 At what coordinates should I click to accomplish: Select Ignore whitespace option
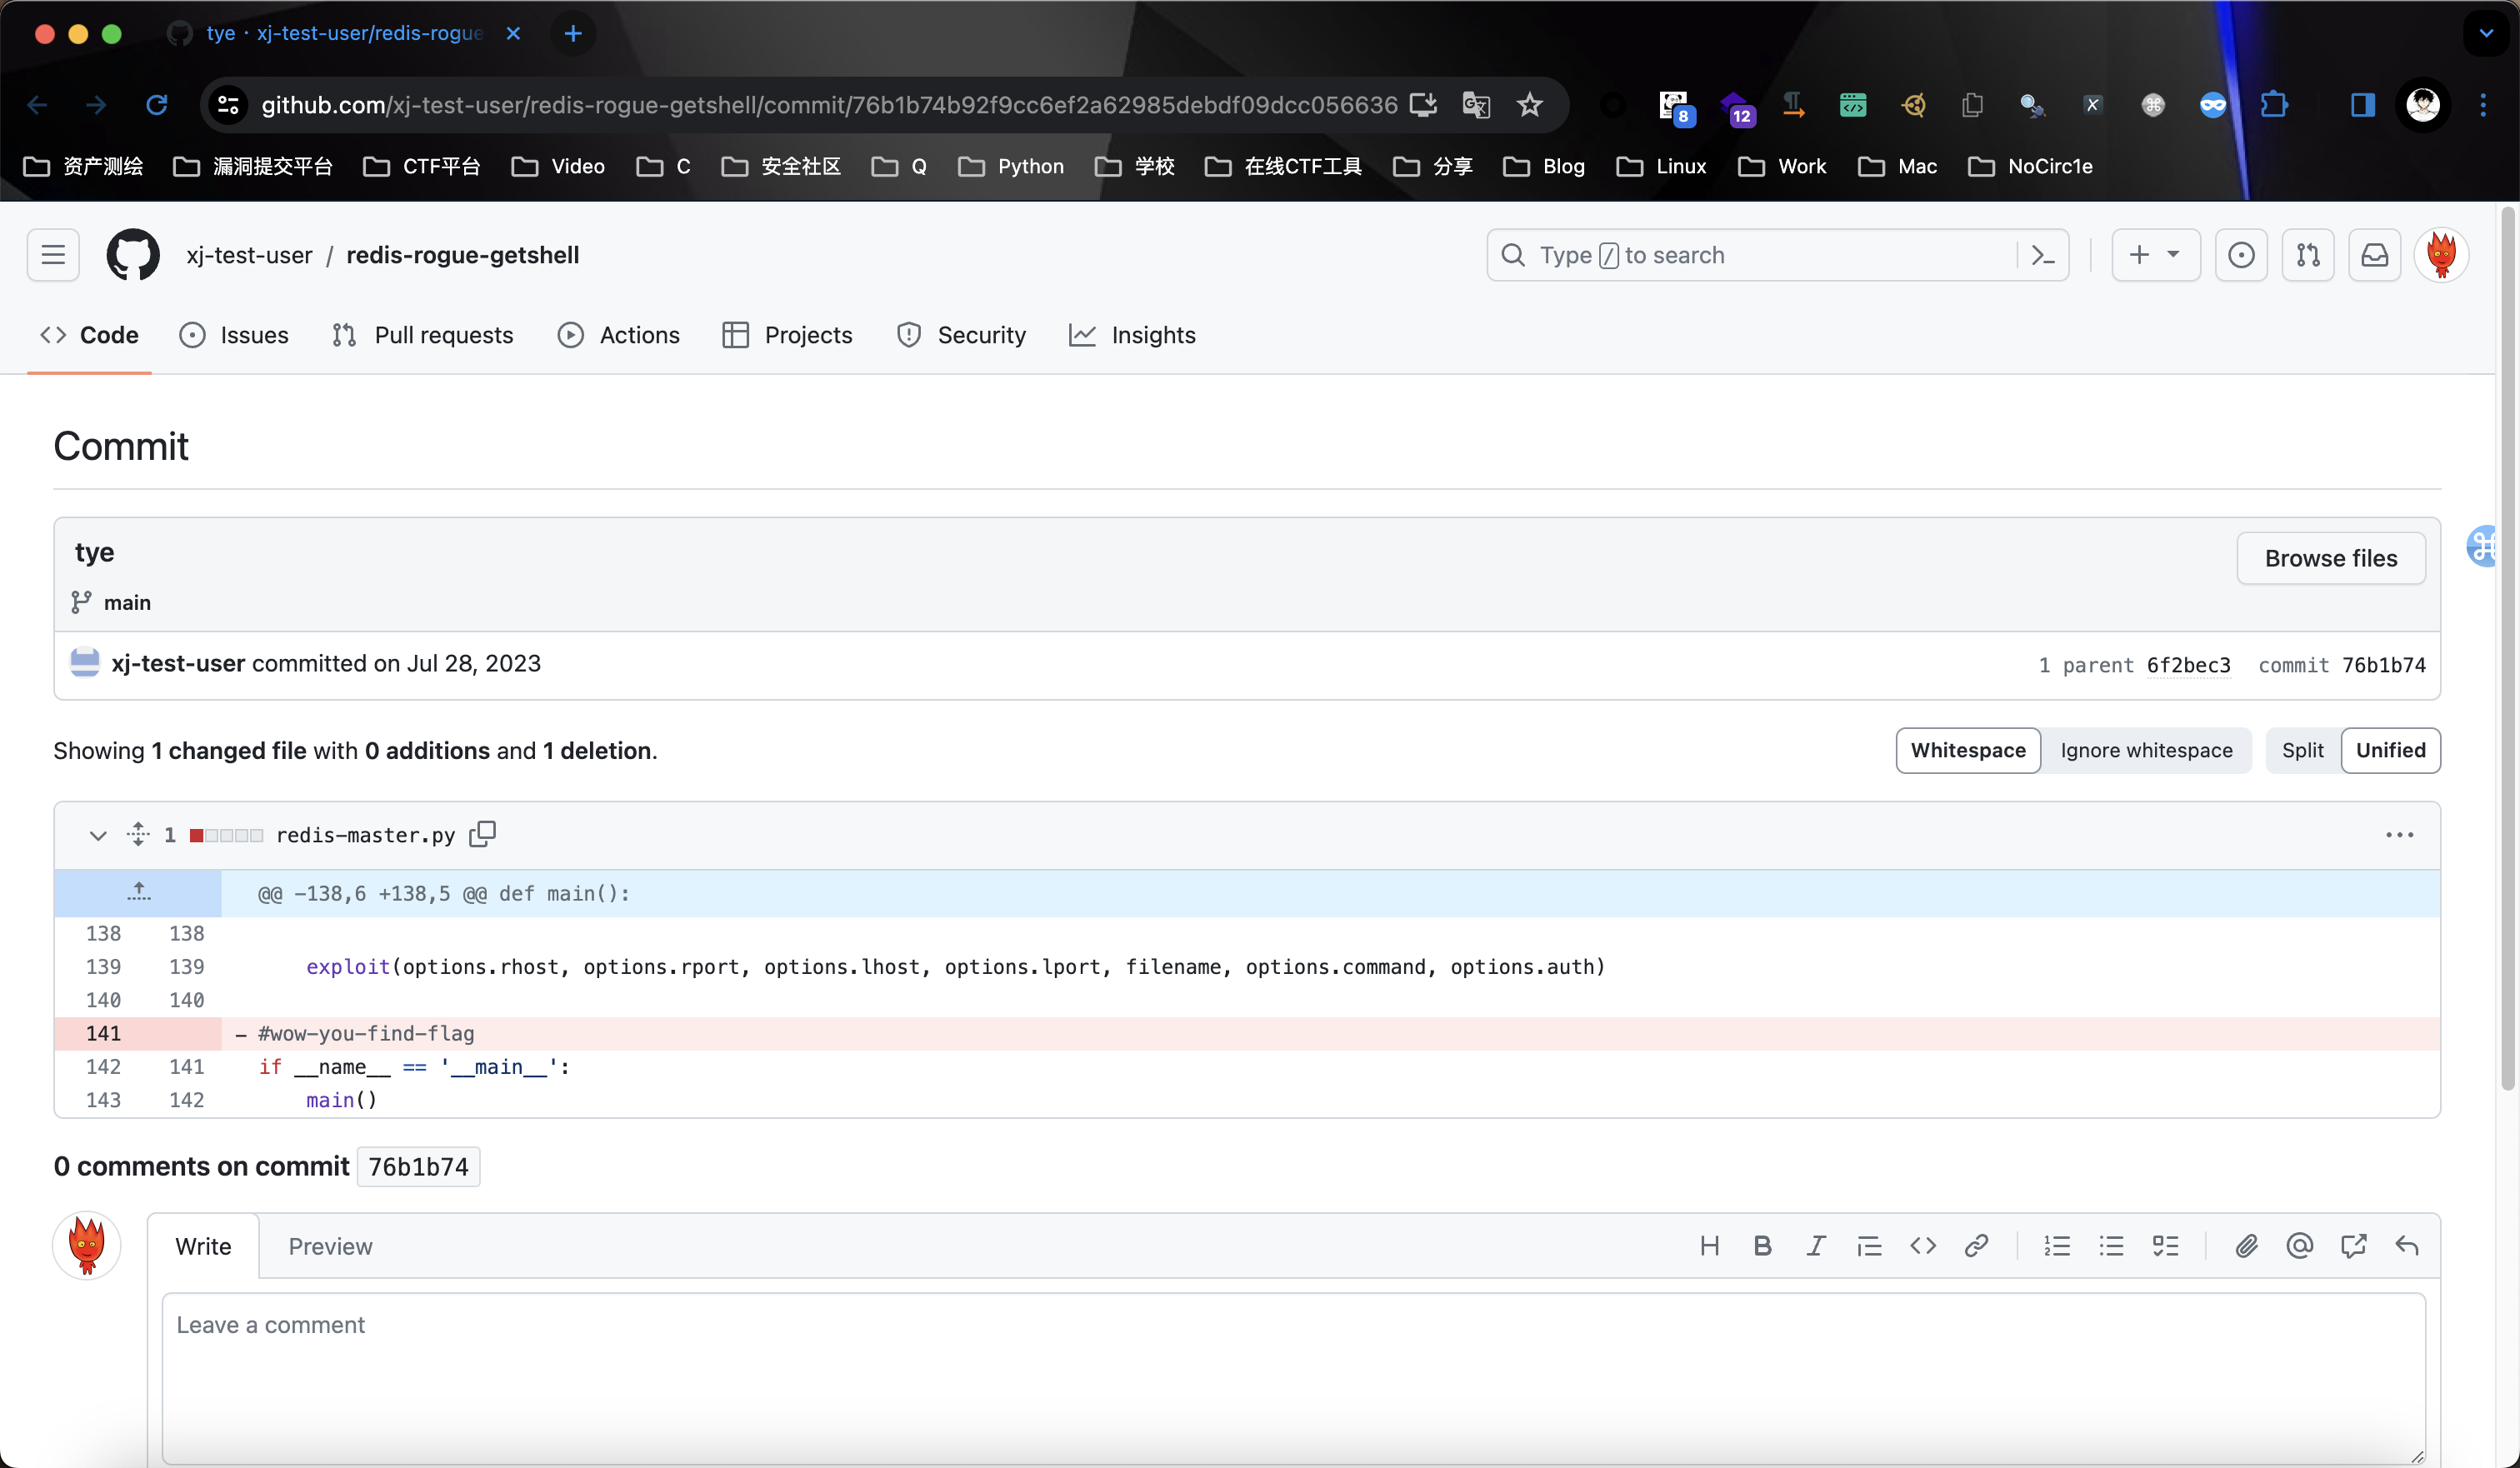point(2146,750)
